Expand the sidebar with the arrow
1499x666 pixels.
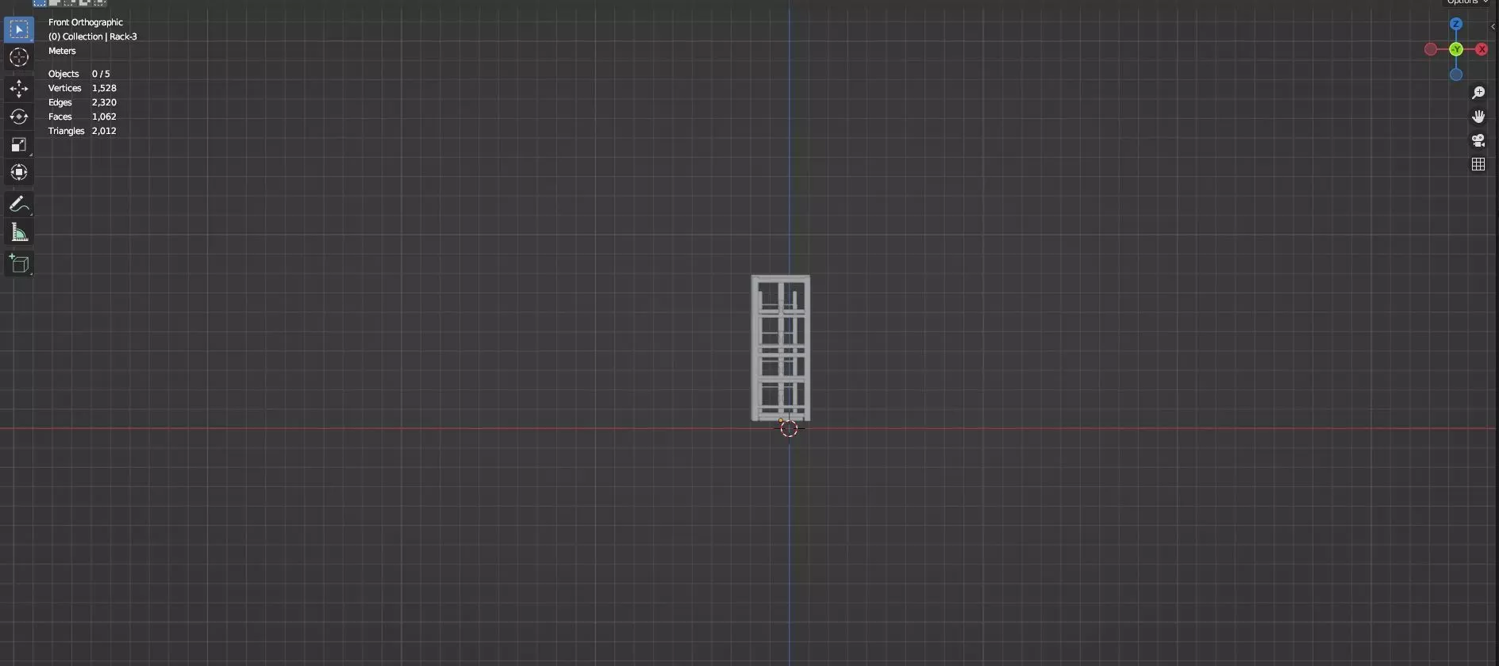coord(1493,26)
